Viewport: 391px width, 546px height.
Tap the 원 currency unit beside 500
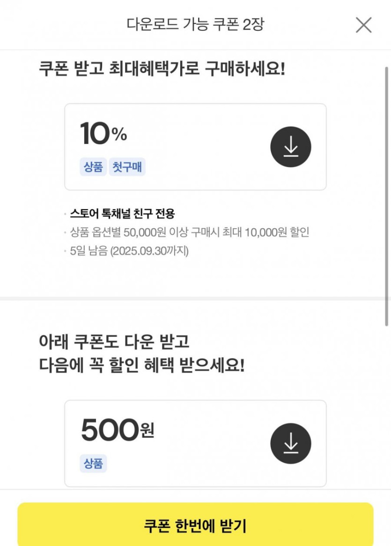pos(147,430)
